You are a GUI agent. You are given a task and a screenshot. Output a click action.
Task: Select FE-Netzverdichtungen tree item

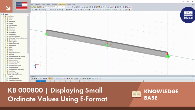15,58
